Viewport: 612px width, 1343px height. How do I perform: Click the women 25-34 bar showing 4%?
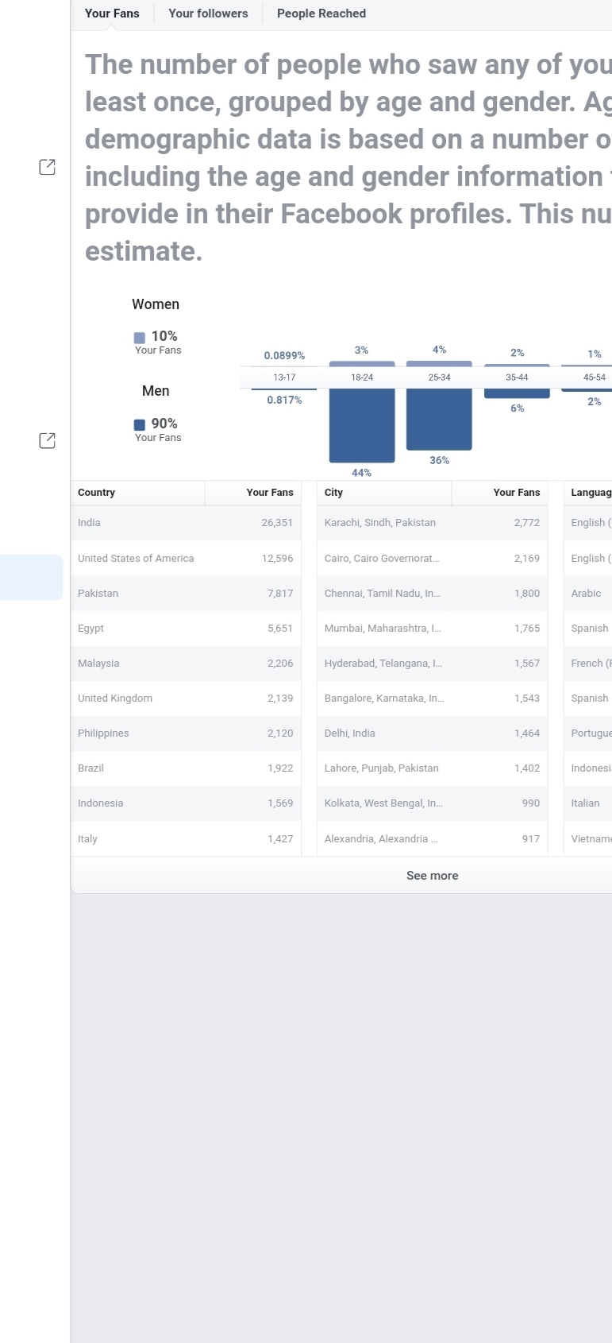point(439,364)
